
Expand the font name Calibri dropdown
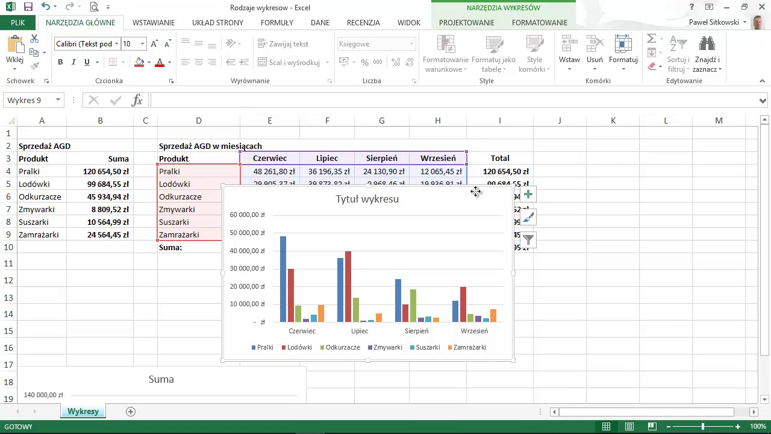pyautogui.click(x=116, y=44)
